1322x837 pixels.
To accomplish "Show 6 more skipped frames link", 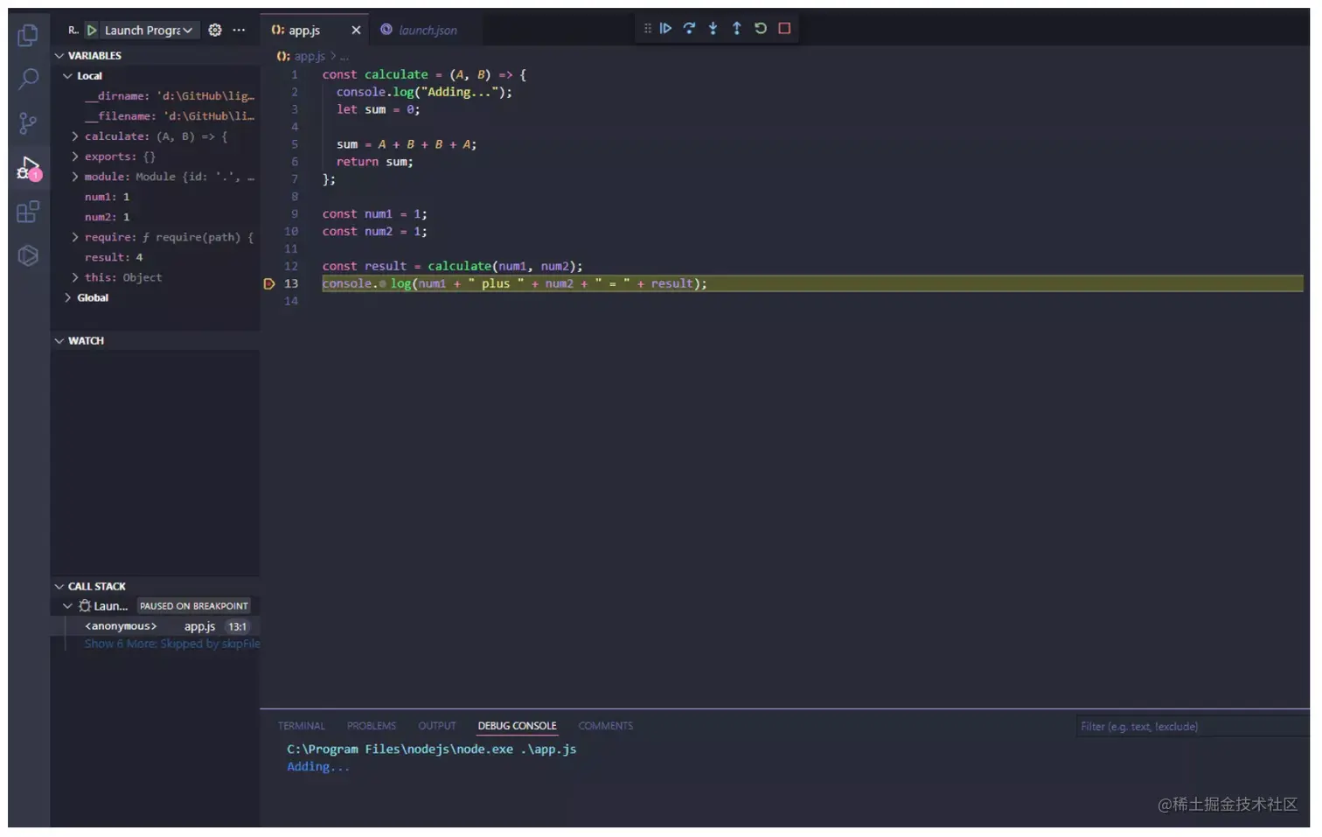I will pyautogui.click(x=172, y=644).
